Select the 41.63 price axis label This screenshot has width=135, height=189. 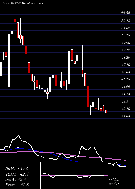click(126, 116)
